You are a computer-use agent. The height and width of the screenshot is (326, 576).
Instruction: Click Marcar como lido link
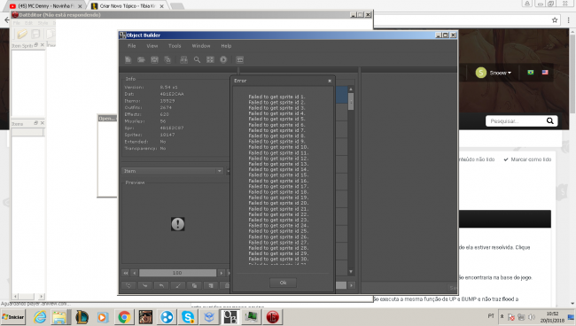pos(527,159)
